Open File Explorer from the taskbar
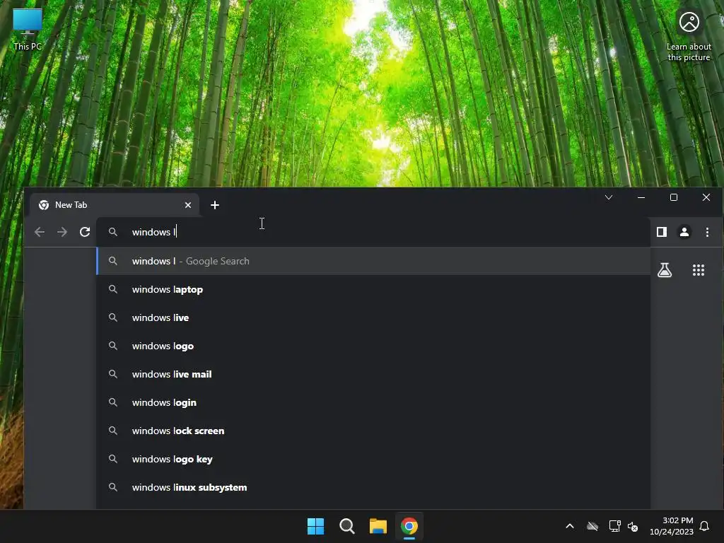 (x=378, y=526)
